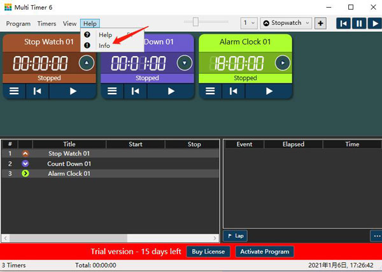Open Alarm Clock 01 hamburger menu
Screen dimensions: 382x272
210,91
